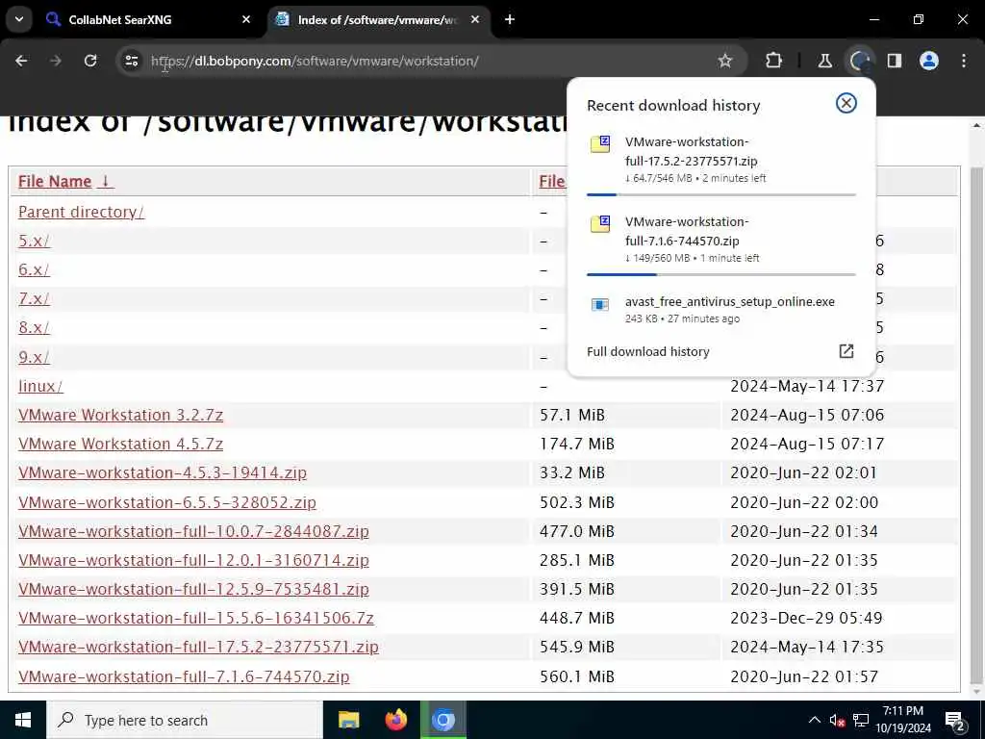Image resolution: width=985 pixels, height=739 pixels.
Task: Click zip icon of VMware 17.5.2 download
Action: (600, 144)
